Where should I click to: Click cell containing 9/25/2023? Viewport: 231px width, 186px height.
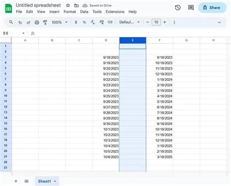(106, 96)
